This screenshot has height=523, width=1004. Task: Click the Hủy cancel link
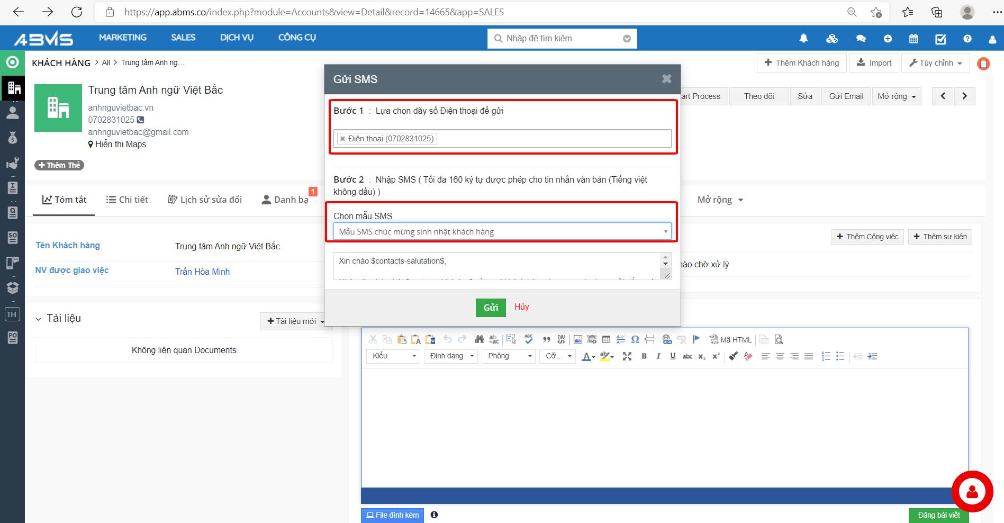click(x=521, y=307)
